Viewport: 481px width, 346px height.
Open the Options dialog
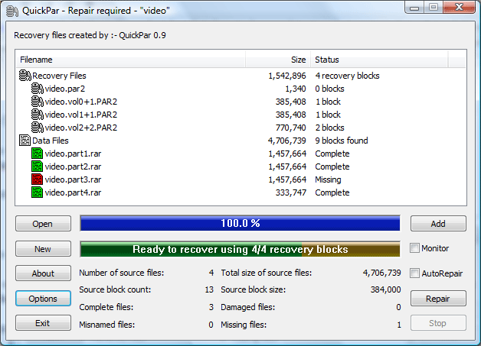(x=43, y=299)
